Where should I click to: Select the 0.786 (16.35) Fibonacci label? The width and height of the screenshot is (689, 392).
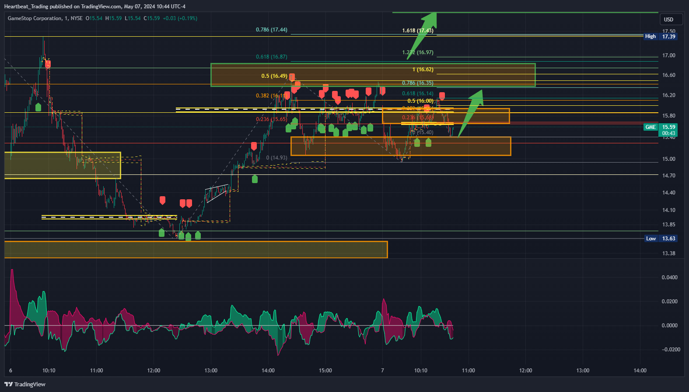pos(418,83)
